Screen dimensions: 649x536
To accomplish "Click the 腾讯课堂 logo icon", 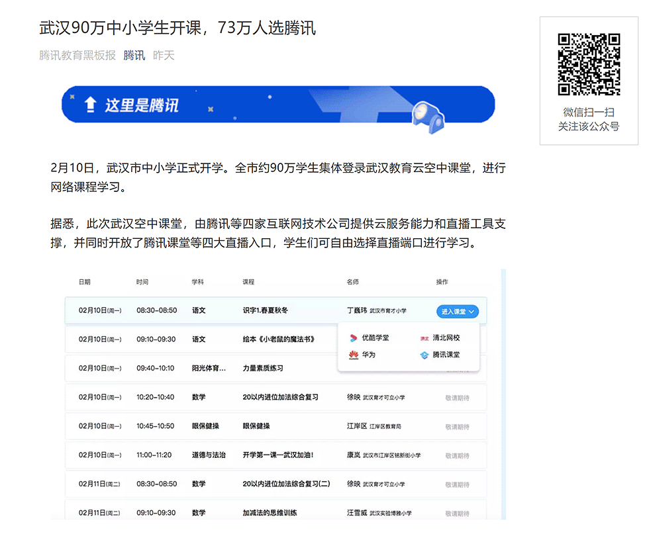I will (424, 355).
